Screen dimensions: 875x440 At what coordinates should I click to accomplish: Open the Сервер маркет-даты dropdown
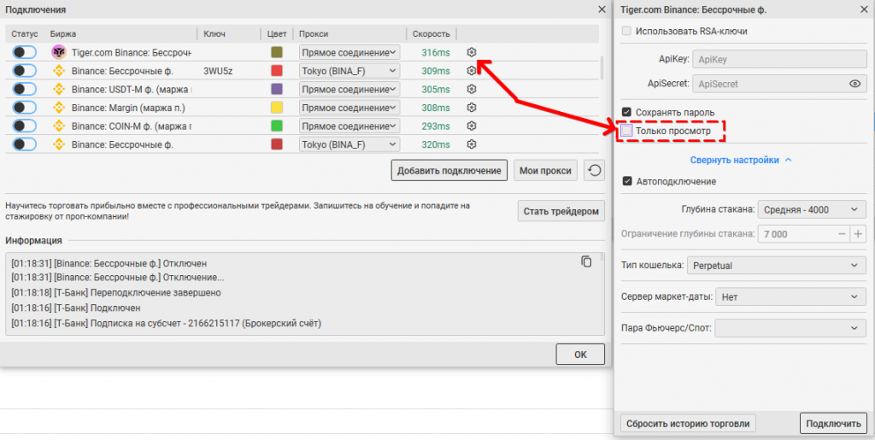click(790, 297)
